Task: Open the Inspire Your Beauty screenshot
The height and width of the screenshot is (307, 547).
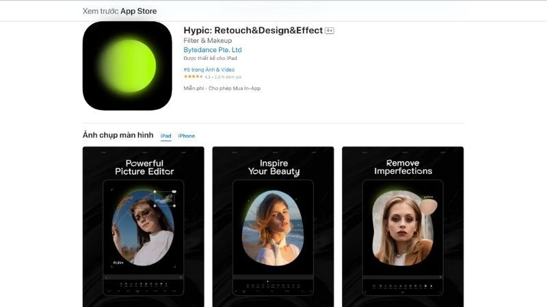Action: [273, 226]
